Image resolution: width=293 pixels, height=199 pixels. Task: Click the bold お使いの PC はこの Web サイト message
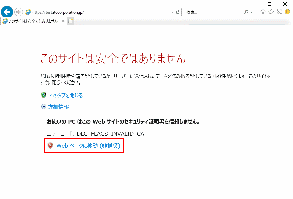click(123, 122)
